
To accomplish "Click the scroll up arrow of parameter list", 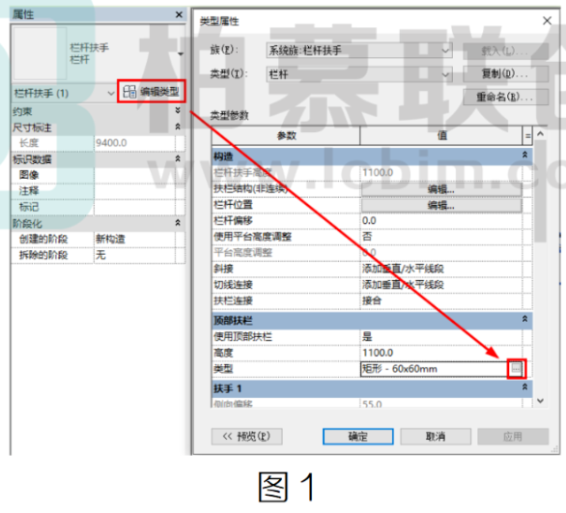I will tap(540, 134).
